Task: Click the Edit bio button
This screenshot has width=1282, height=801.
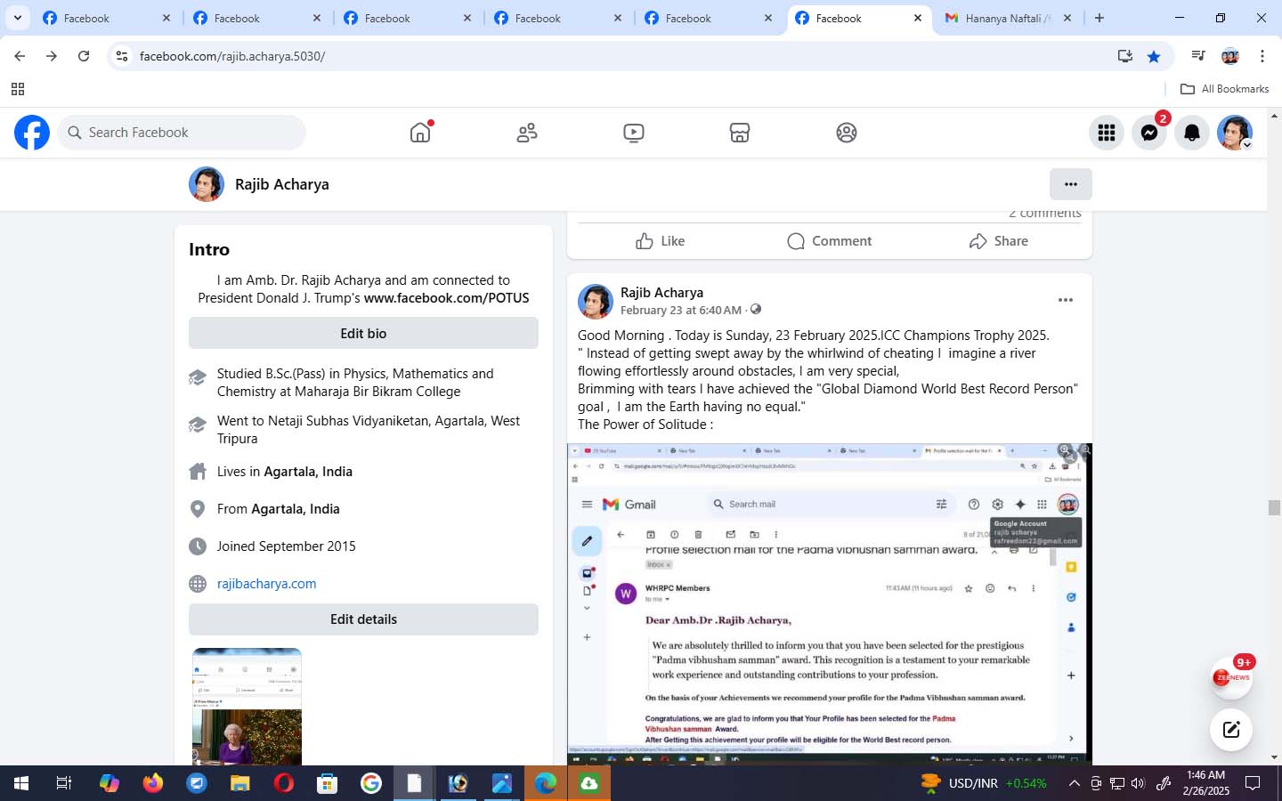Action: click(x=363, y=333)
